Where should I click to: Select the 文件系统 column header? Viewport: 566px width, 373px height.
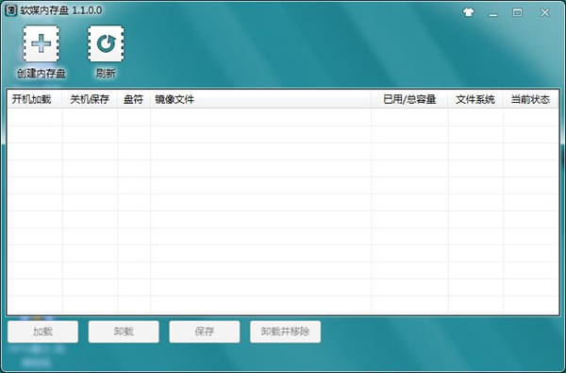click(x=475, y=99)
